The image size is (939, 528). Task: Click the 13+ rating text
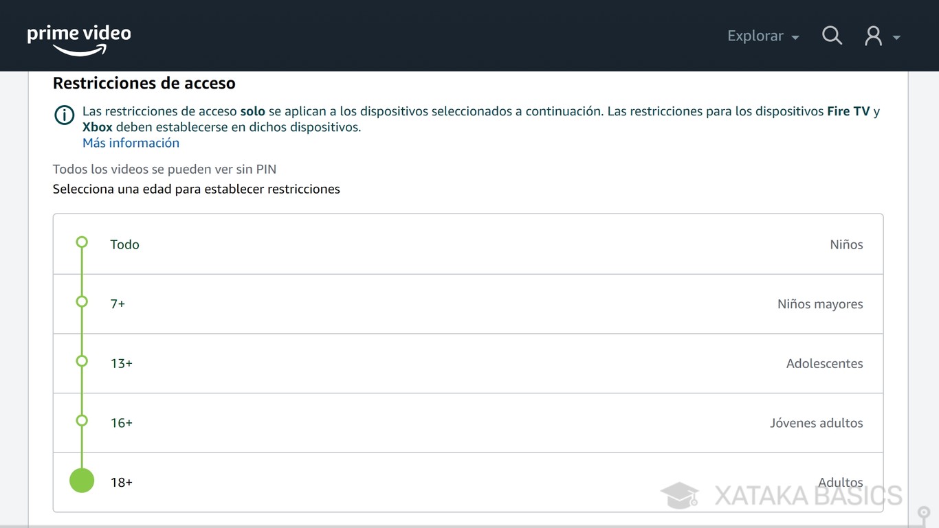pos(122,364)
